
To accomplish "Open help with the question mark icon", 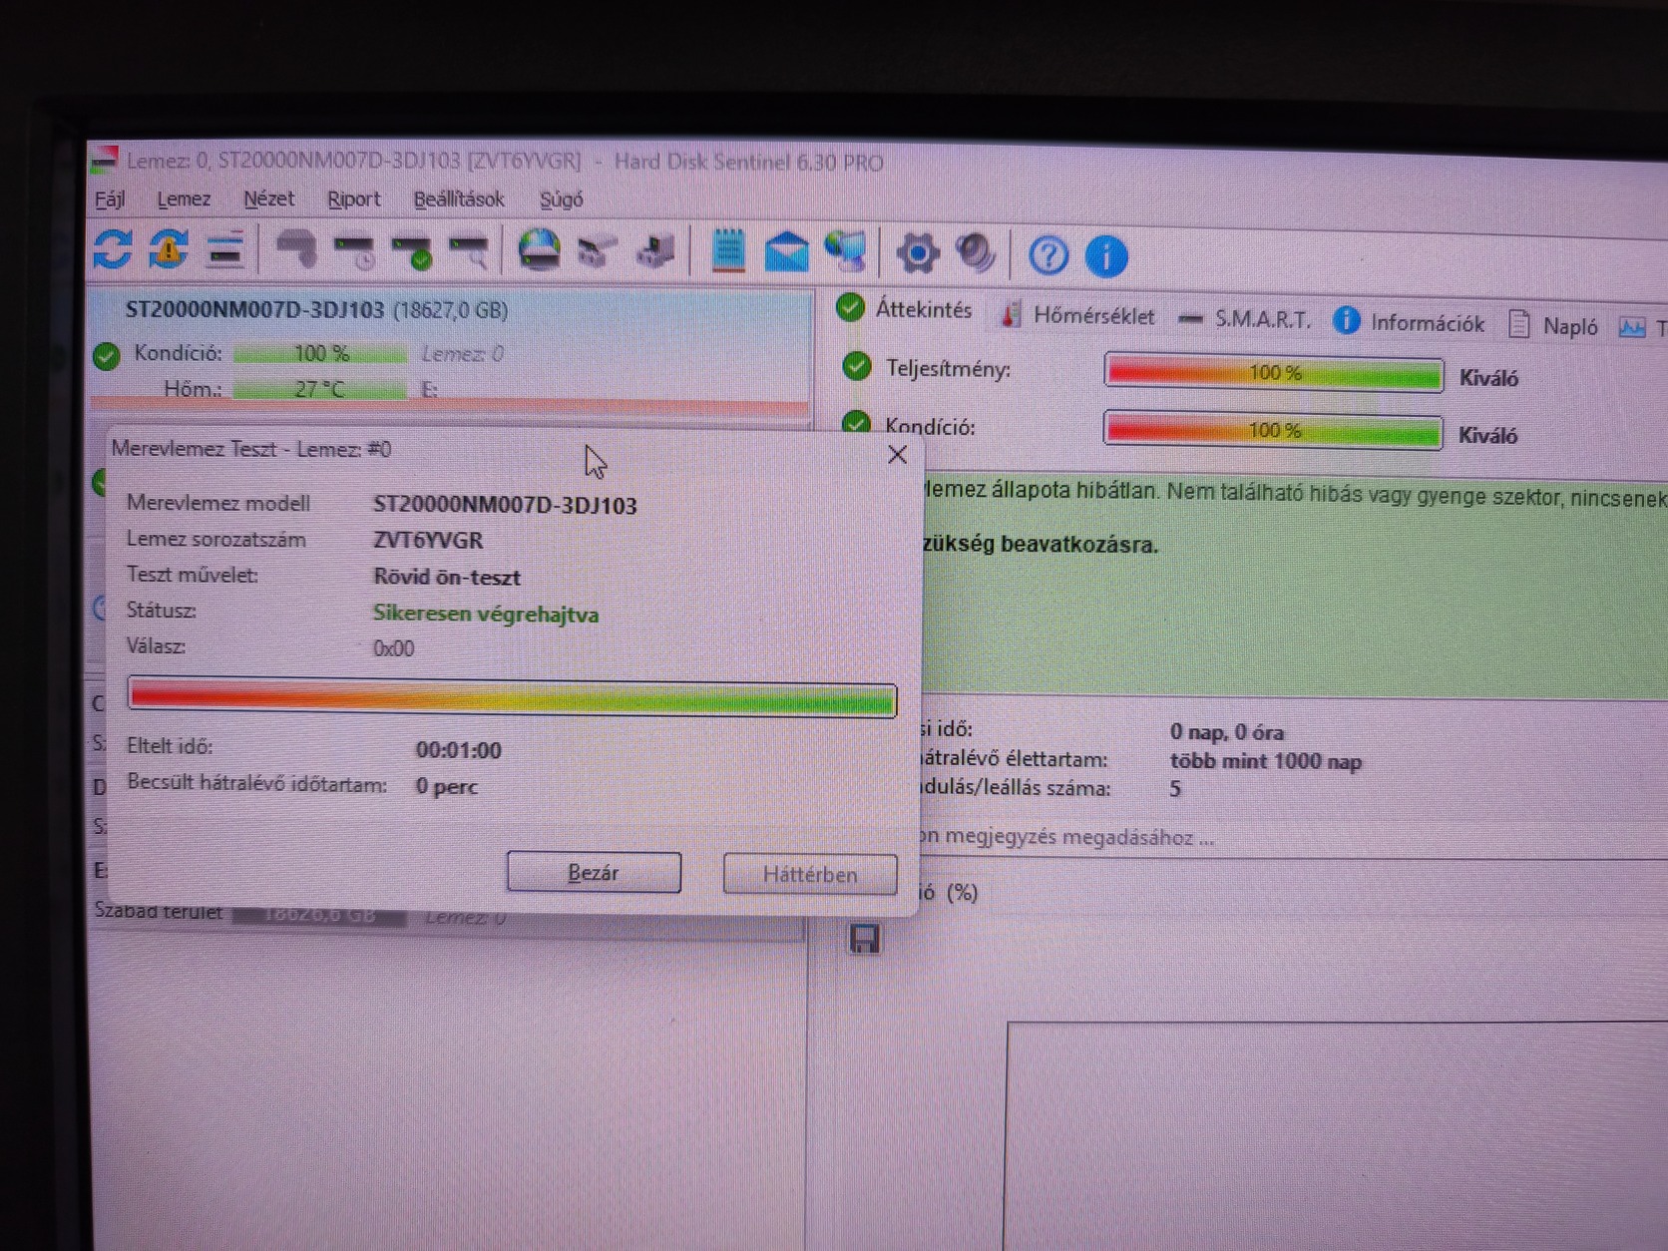I will click(1047, 255).
